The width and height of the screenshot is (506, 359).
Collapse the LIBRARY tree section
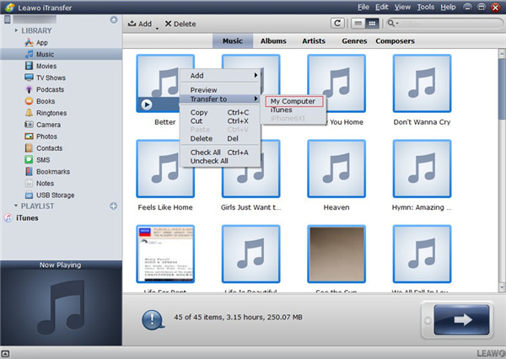click(x=16, y=30)
